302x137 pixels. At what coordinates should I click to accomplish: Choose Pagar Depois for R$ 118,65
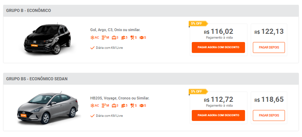click(269, 115)
